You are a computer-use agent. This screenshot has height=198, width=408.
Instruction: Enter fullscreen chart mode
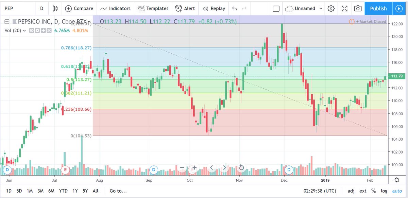[x=344, y=8]
